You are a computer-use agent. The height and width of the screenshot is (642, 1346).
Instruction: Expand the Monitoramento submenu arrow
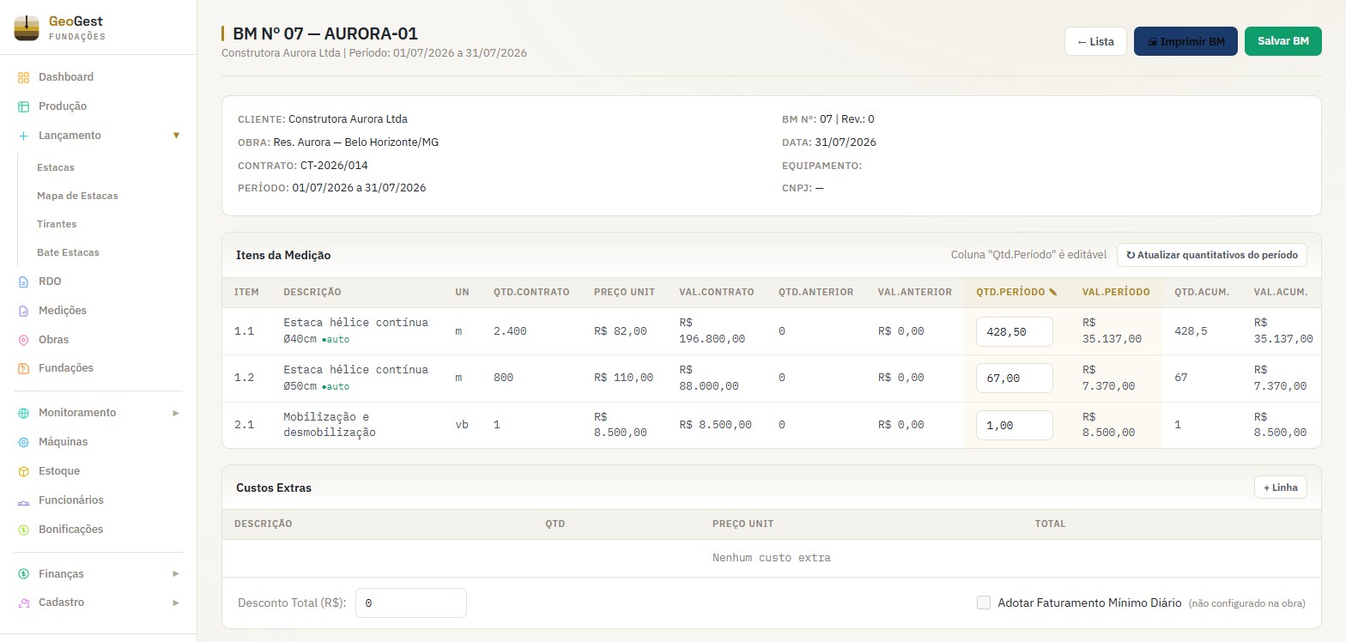pyautogui.click(x=176, y=413)
